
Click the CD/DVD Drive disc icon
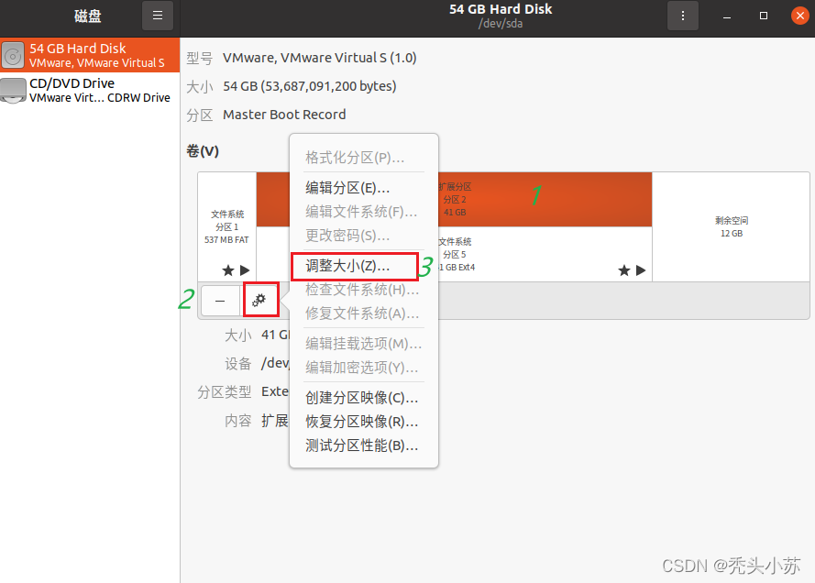click(13, 90)
